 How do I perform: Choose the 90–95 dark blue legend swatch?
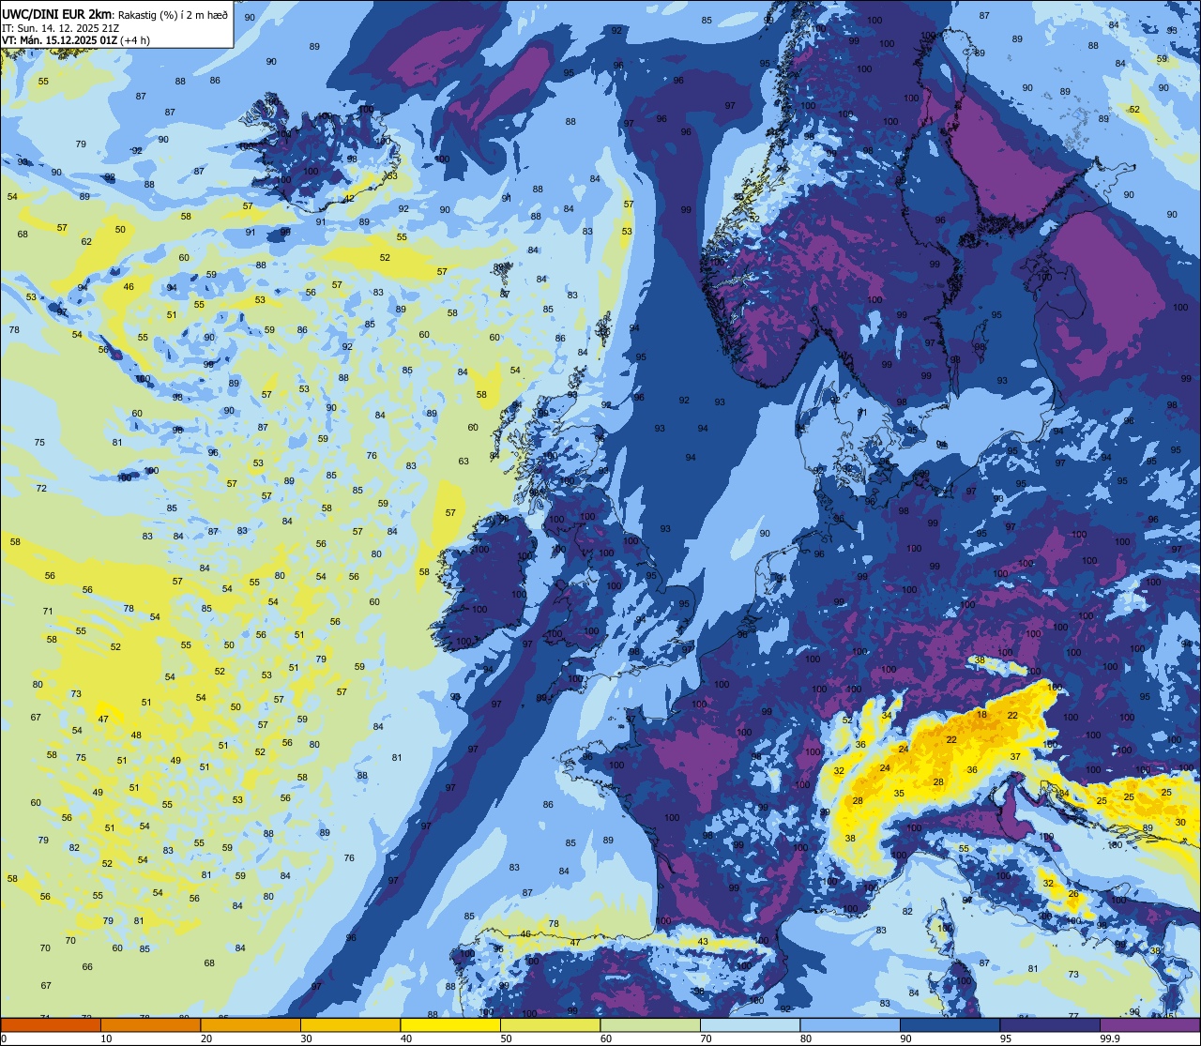click(x=950, y=1025)
